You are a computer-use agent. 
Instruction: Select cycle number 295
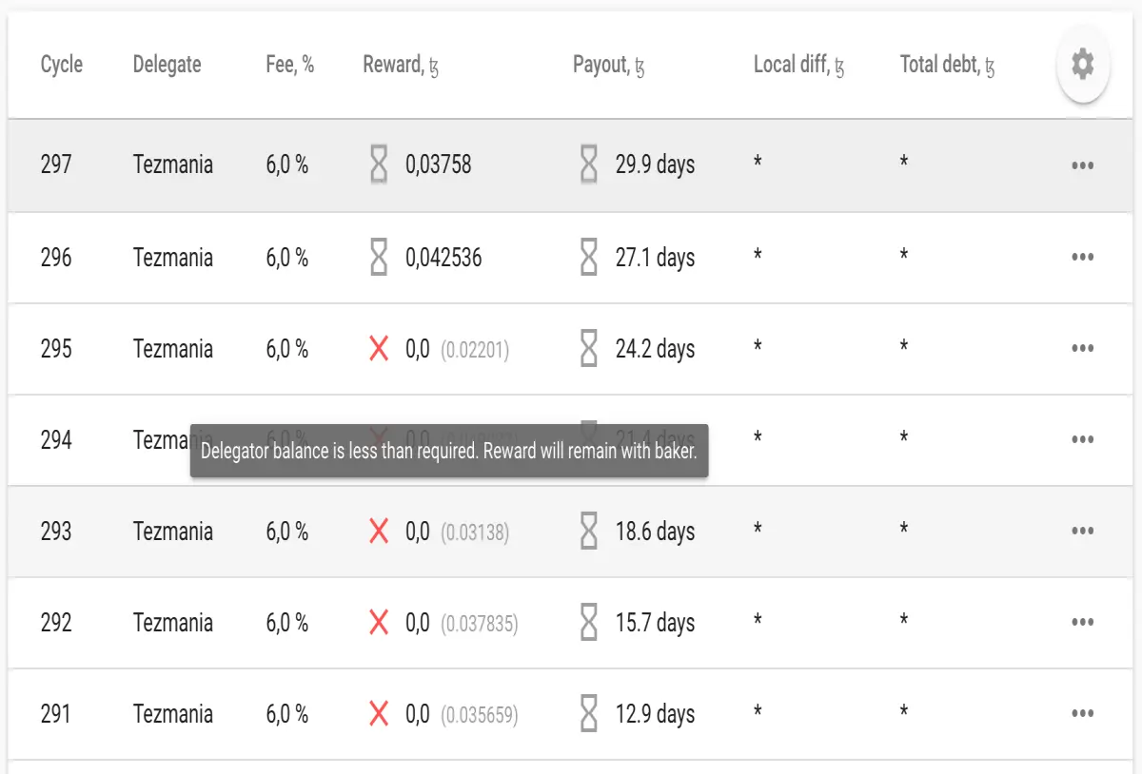click(56, 349)
